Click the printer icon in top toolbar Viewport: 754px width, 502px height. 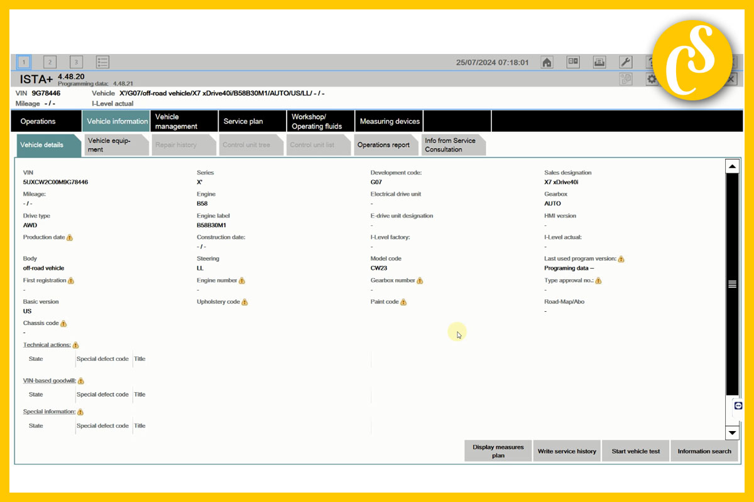click(599, 62)
